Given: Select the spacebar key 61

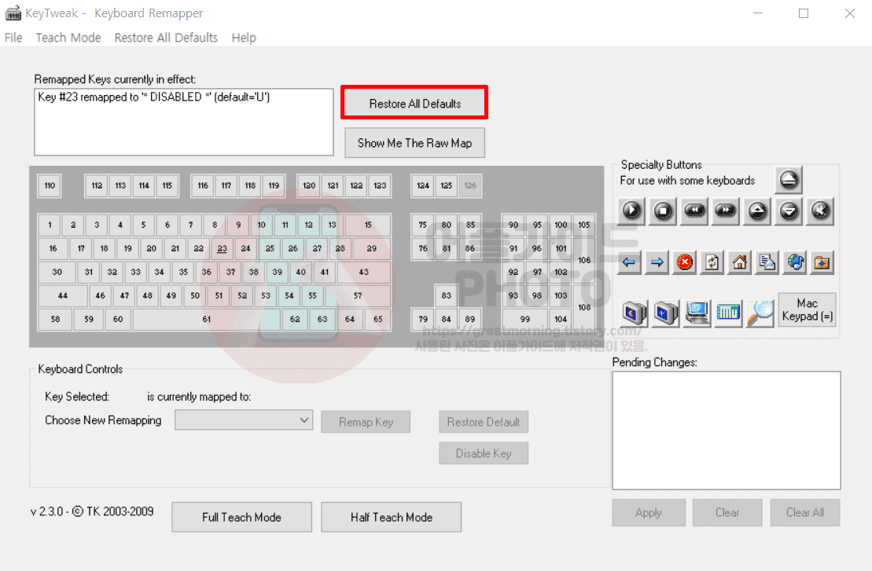Looking at the screenshot, I should tap(206, 319).
